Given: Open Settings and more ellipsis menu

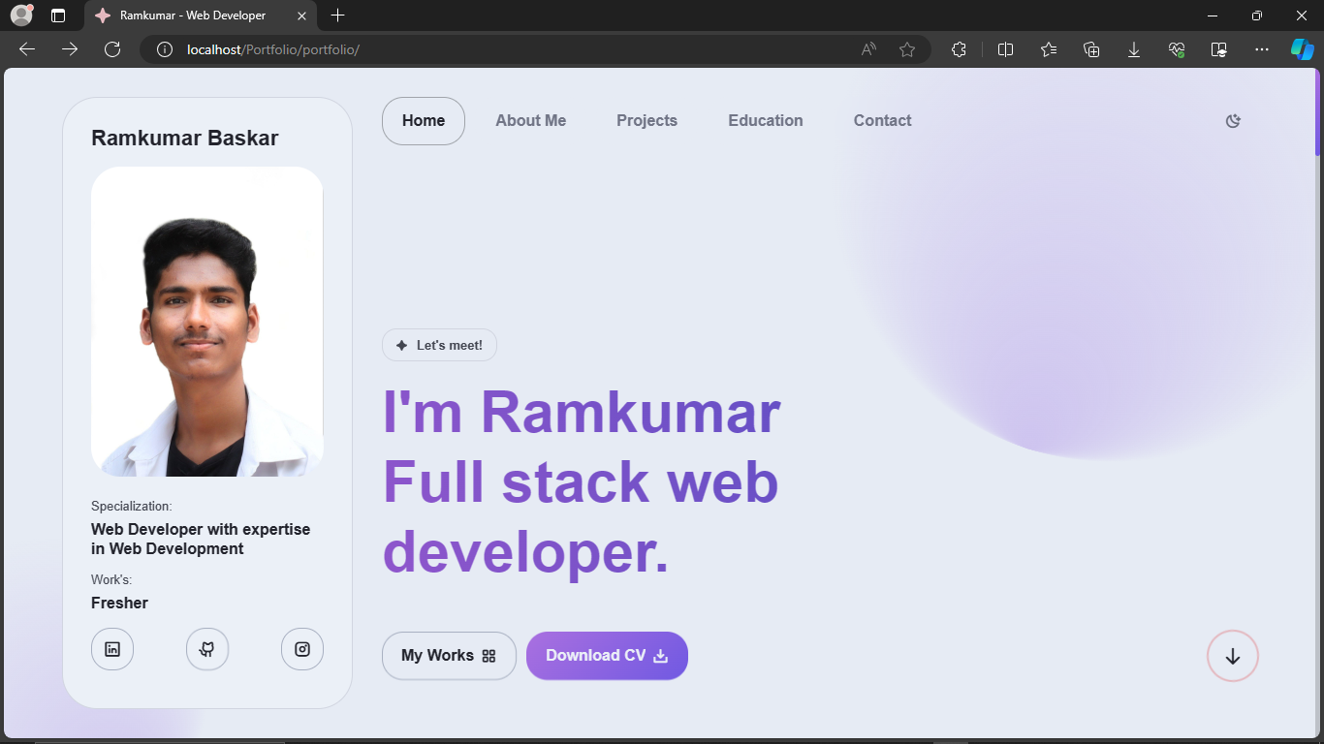Looking at the screenshot, I should [x=1261, y=49].
